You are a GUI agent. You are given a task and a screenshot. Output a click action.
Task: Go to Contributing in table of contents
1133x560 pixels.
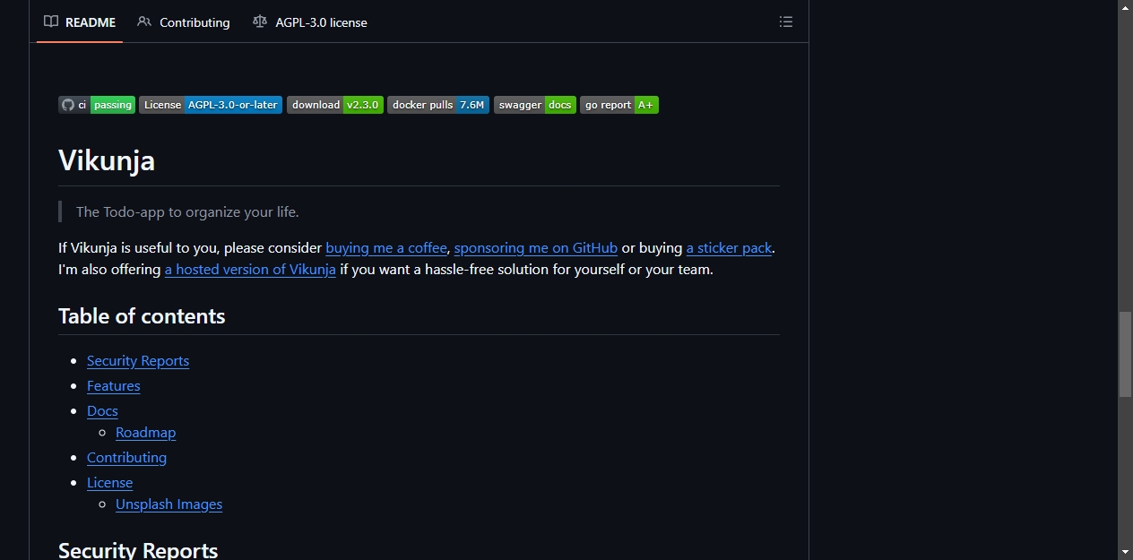[126, 458]
